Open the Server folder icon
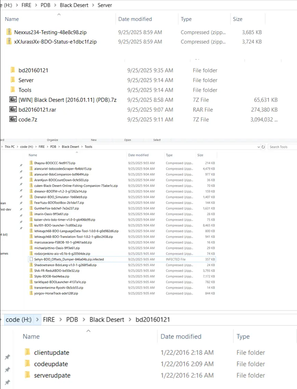Viewport: 297px width, 389px height. (13, 80)
